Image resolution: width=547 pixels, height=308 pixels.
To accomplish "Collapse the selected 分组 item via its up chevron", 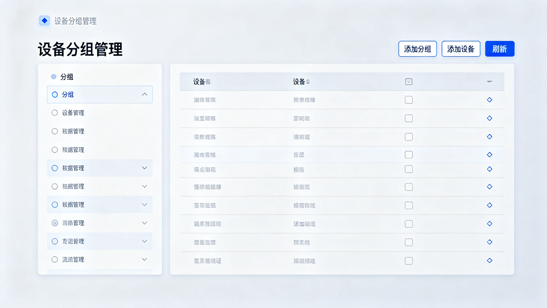I will coord(145,94).
